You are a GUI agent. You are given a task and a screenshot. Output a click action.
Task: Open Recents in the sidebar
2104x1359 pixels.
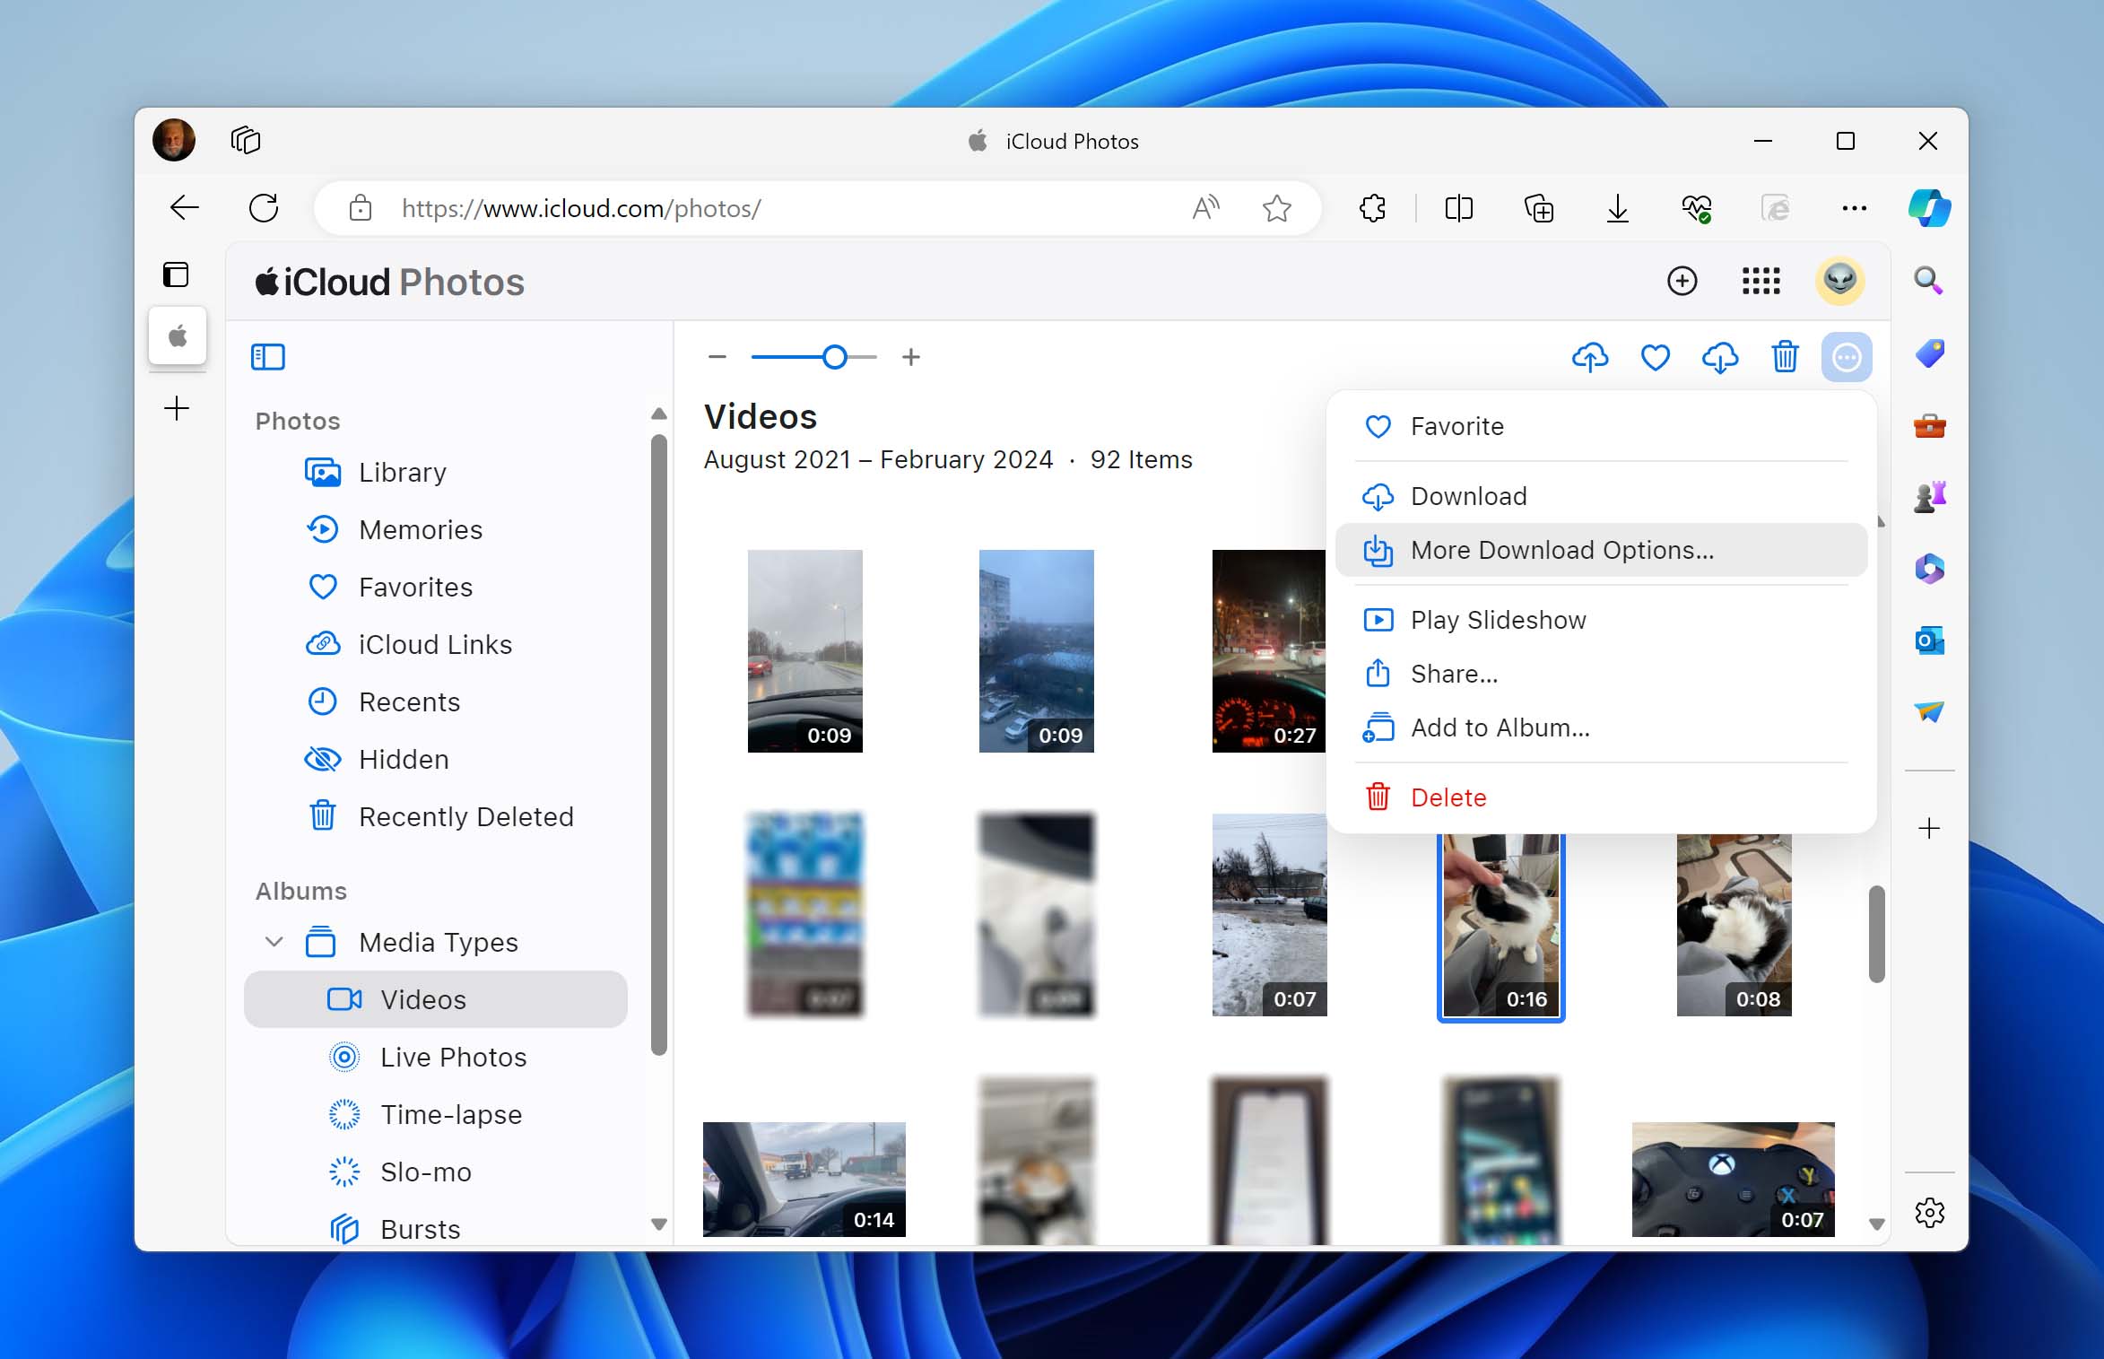[435, 701]
